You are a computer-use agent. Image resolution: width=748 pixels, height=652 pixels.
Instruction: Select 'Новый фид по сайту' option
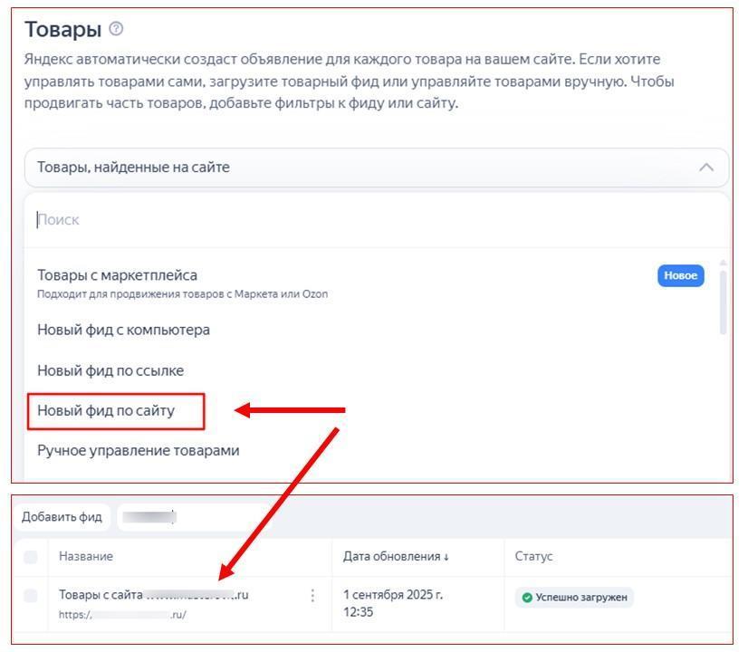pos(106,411)
